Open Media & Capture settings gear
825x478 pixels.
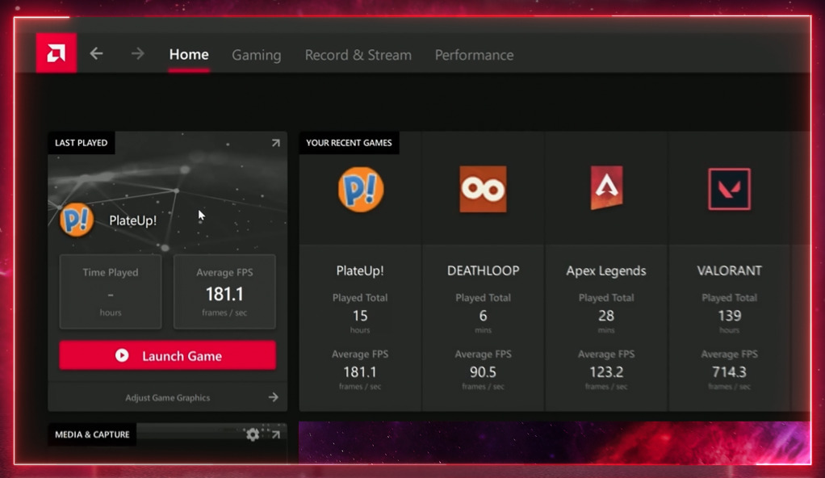253,434
